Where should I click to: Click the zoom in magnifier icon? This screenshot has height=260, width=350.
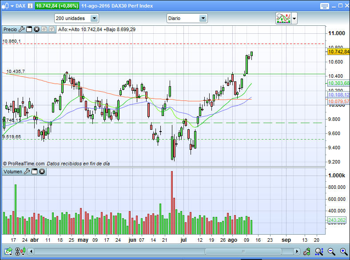click(344, 252)
